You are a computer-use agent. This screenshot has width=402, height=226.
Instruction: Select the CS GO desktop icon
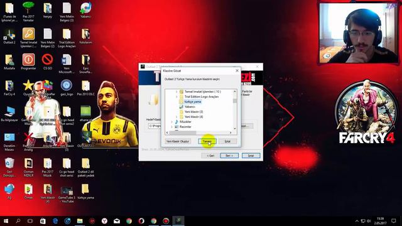(48, 62)
